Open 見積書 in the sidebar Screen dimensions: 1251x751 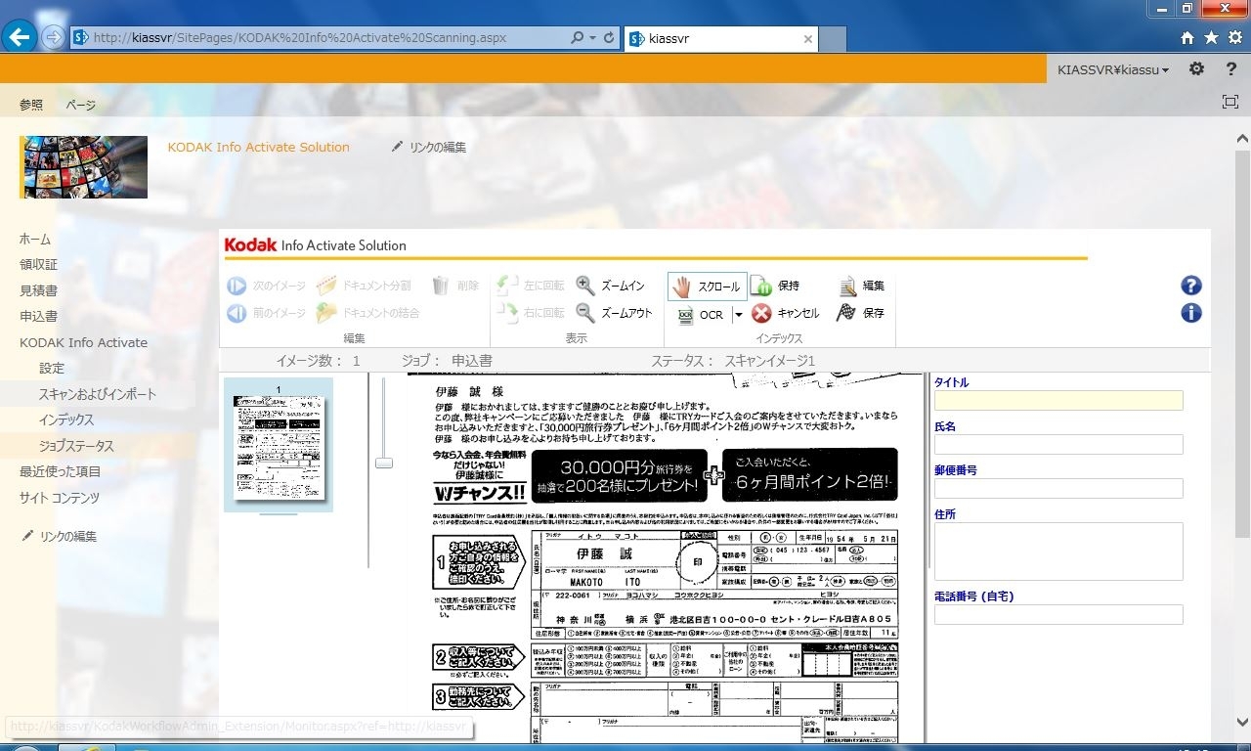(x=39, y=290)
